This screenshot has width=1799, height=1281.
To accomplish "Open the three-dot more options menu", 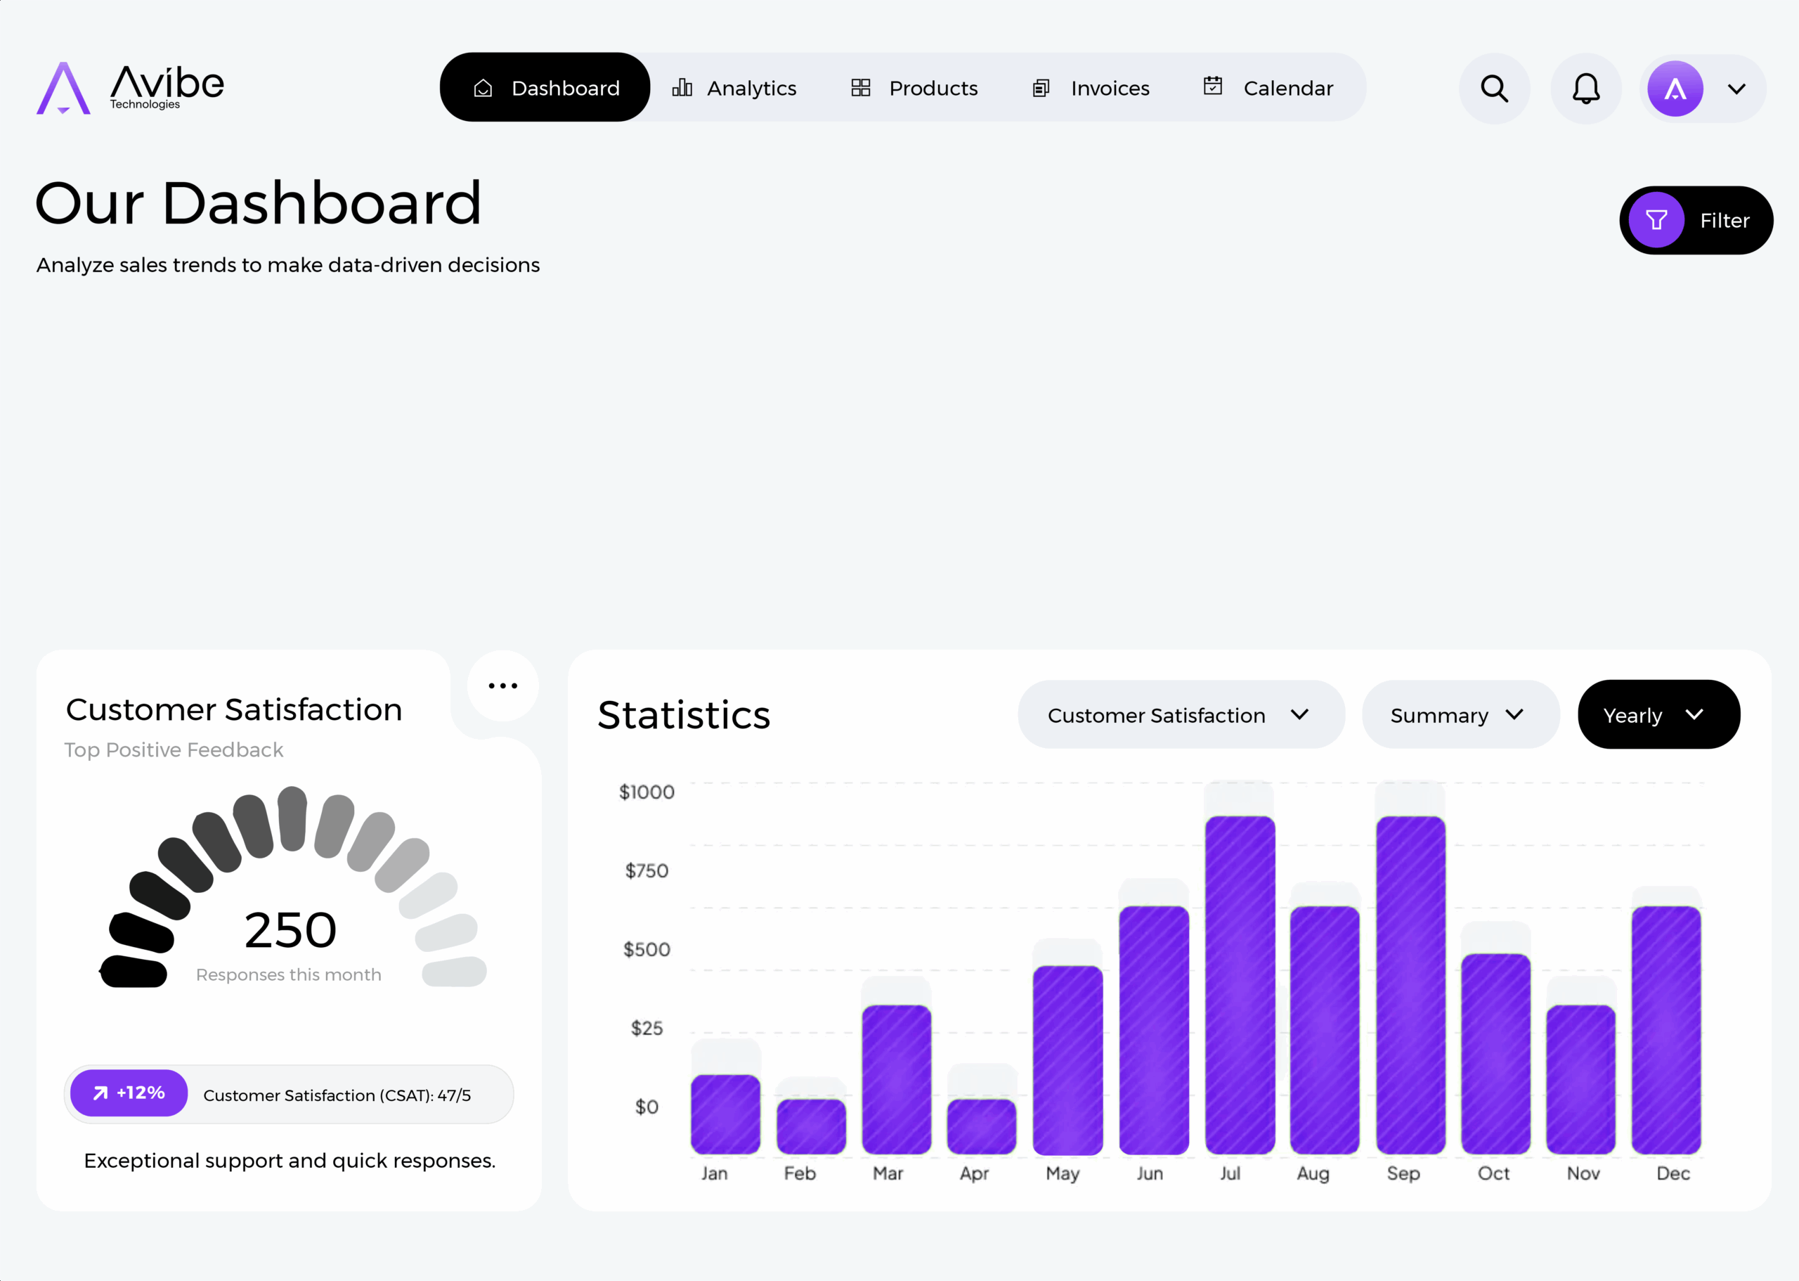I will 502,685.
